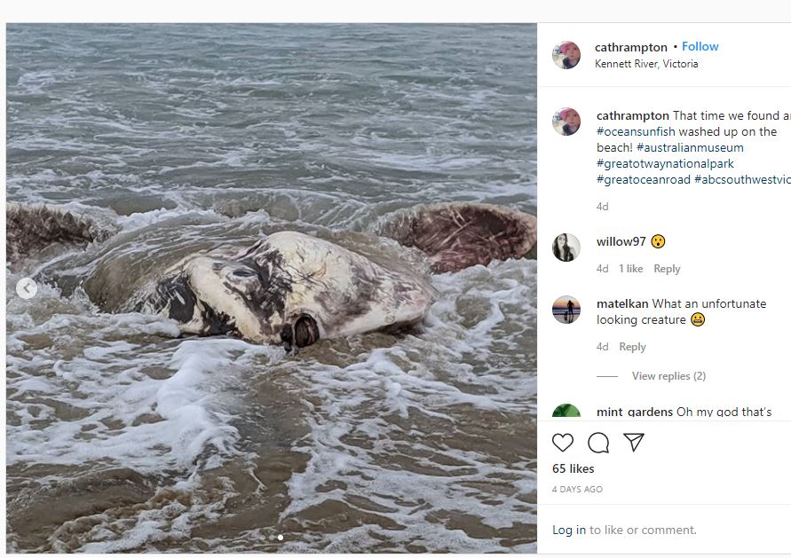Open willow97 commenter avatar
The height and width of the screenshot is (558, 791).
coord(566,248)
